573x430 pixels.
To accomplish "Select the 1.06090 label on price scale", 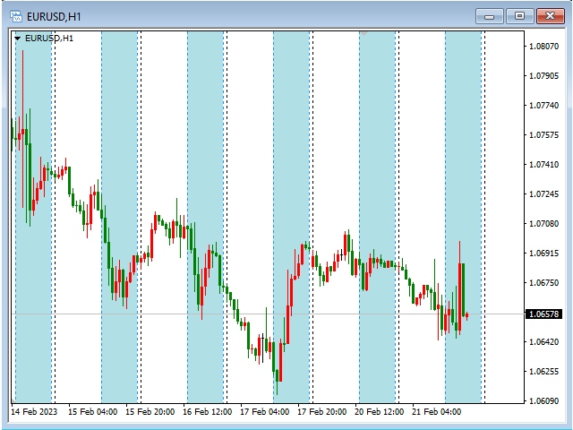I will 544,401.
